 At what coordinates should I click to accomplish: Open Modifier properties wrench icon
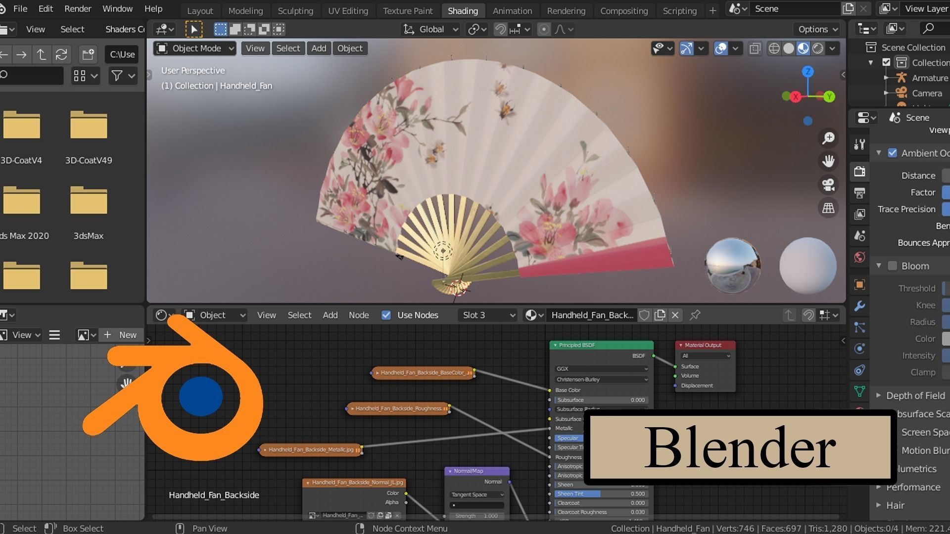[x=859, y=306]
